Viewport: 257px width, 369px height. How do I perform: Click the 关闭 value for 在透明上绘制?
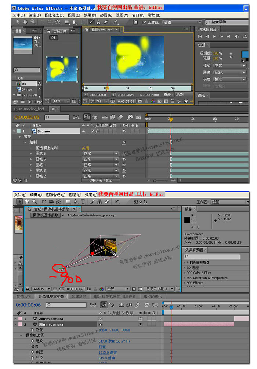86,148
